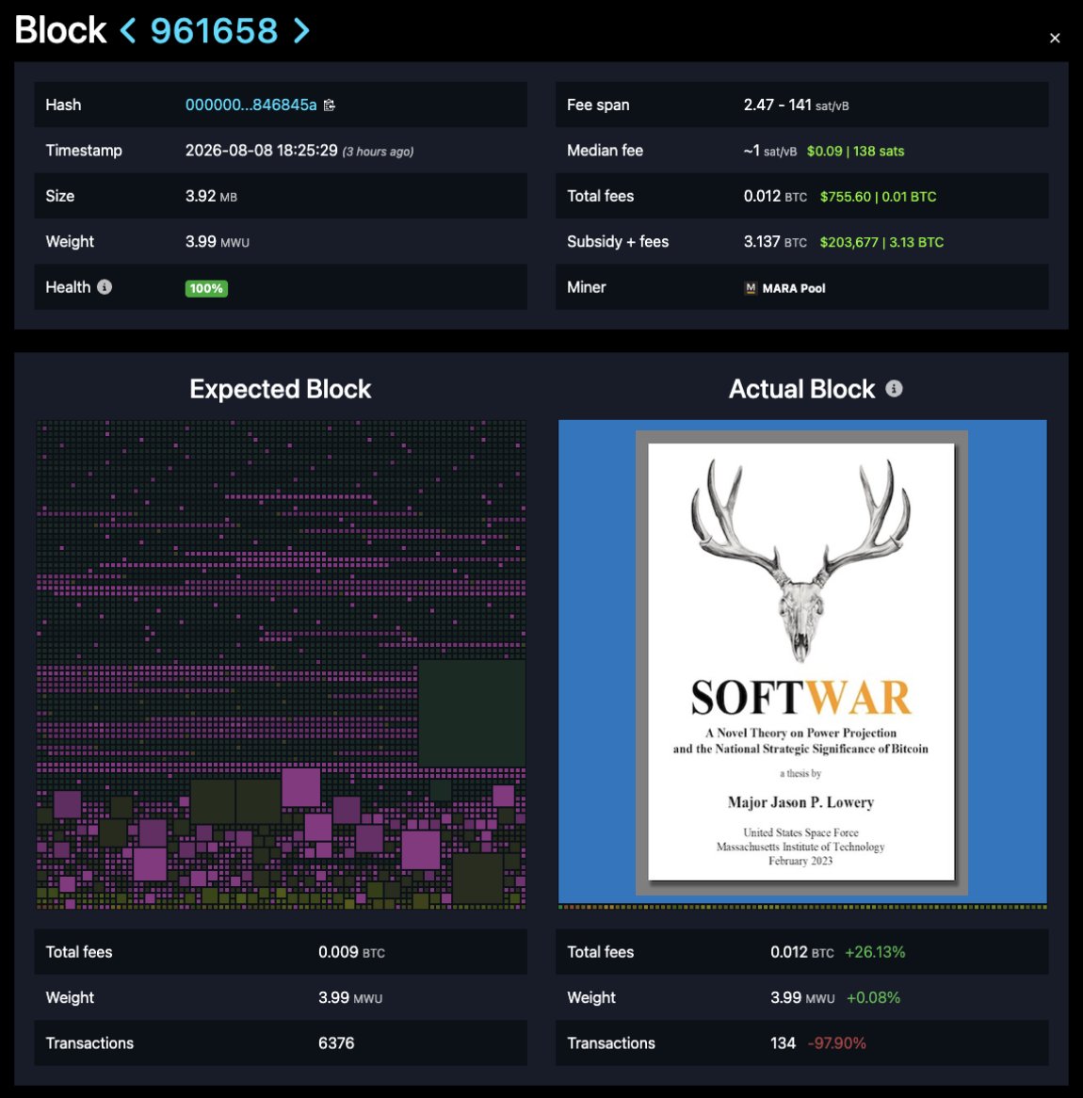Click the median fee $0.09 | 138 sats
Screen dimensions: 1083x1098
855,152
